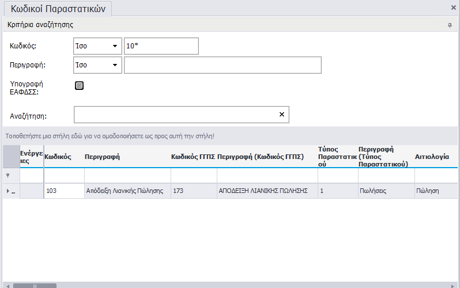Screen dimensions: 460x288
Task: Open the Περιγραφή operator dropdown
Action: tap(115, 65)
